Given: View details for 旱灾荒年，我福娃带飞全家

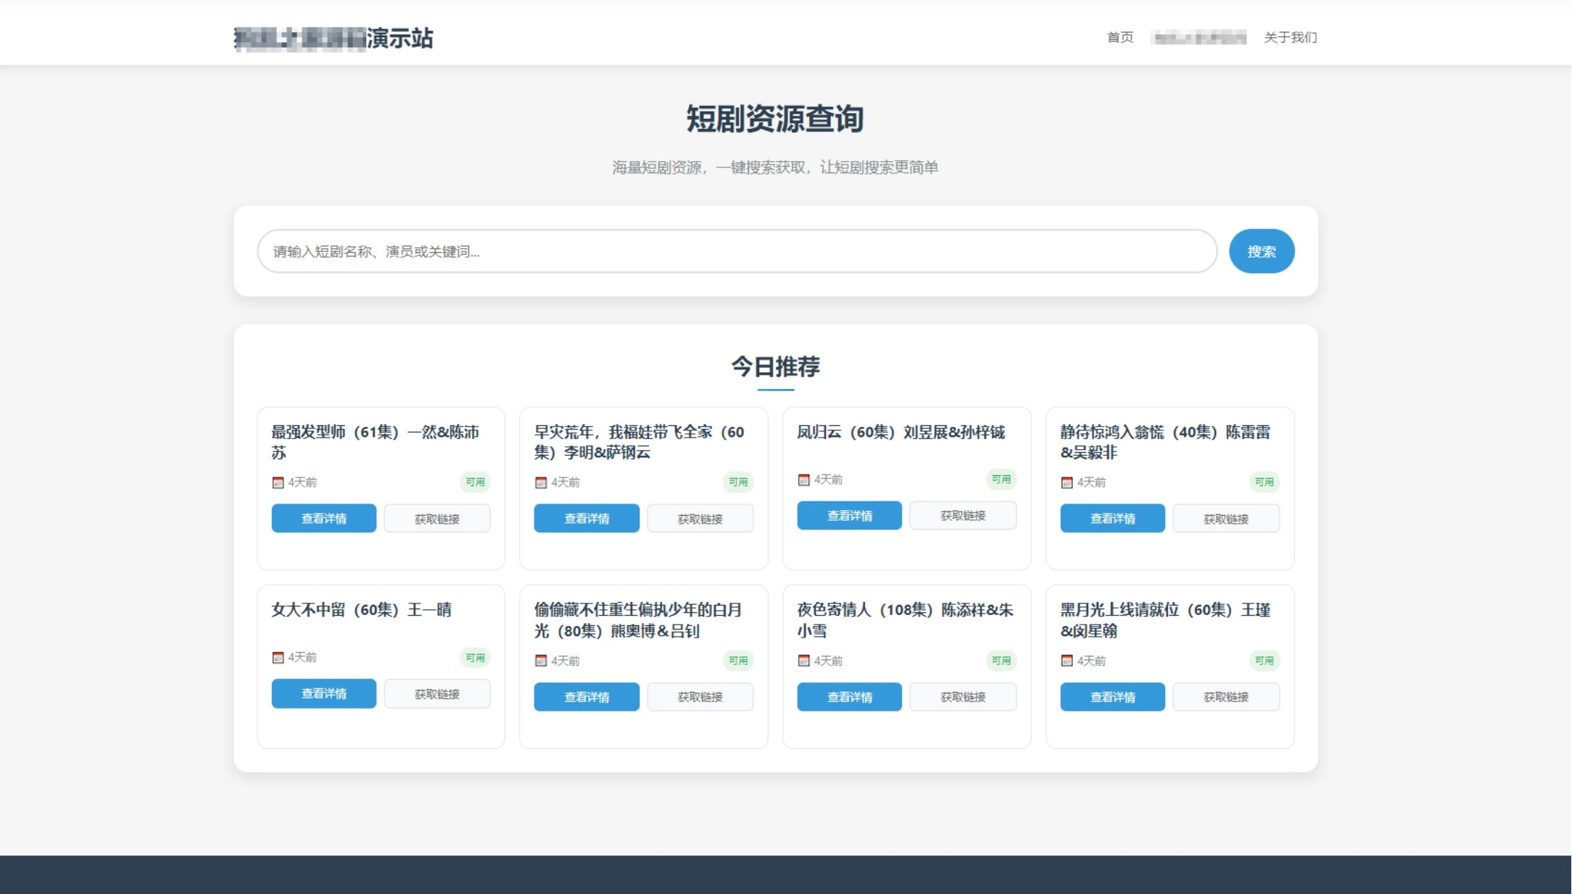Looking at the screenshot, I should click(587, 519).
